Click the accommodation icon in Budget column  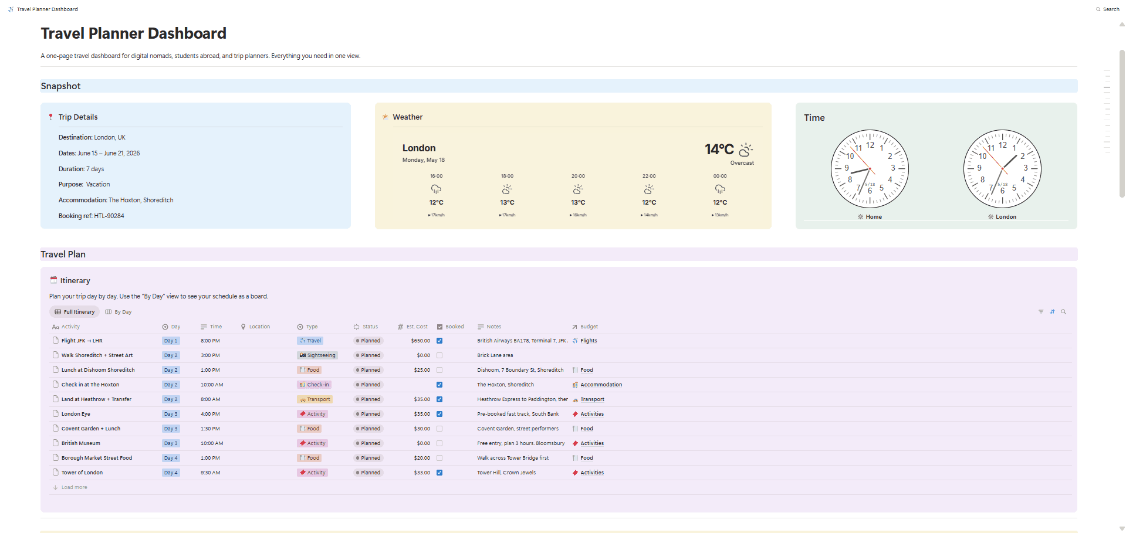click(575, 385)
